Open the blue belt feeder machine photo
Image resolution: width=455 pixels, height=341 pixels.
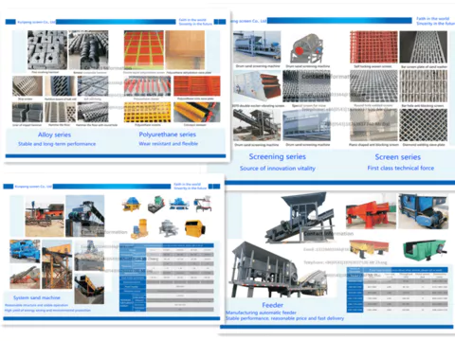[424, 211]
